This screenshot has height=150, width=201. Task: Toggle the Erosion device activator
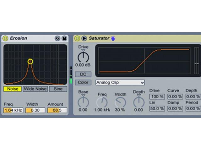click(5, 38)
